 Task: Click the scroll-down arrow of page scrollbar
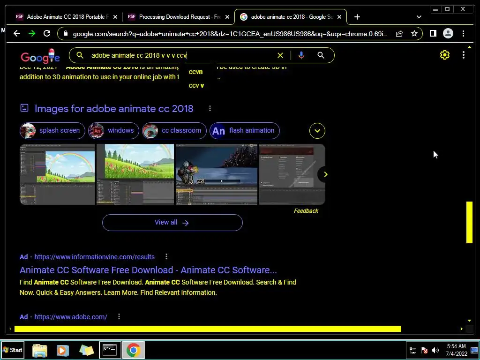click(469, 321)
